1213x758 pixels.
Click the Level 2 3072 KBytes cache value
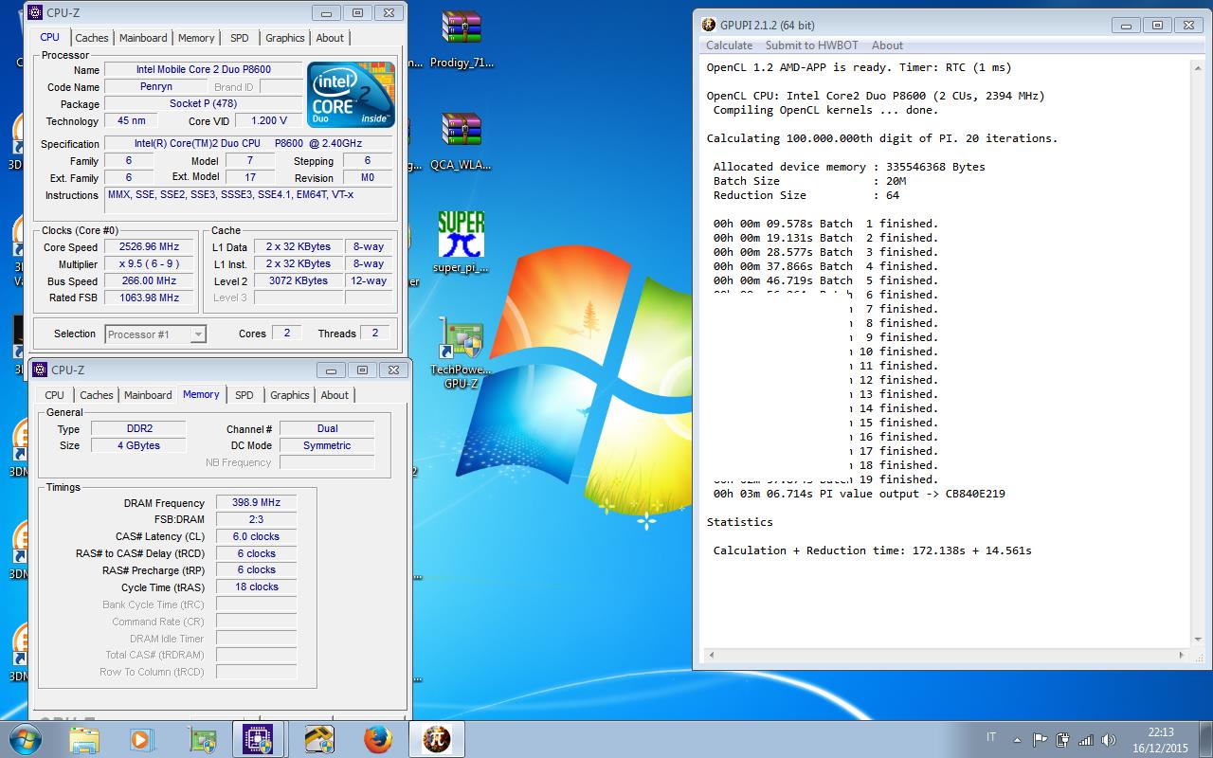298,281
